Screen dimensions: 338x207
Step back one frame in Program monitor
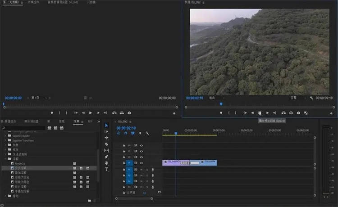pyautogui.click(x=252, y=113)
